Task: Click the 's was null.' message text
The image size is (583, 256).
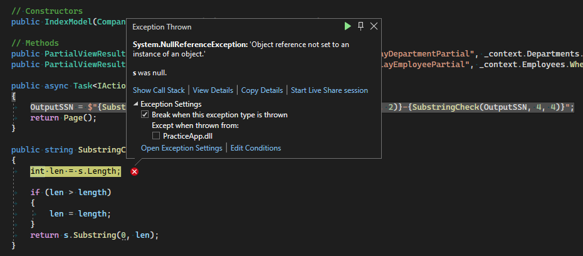Action: (150, 73)
